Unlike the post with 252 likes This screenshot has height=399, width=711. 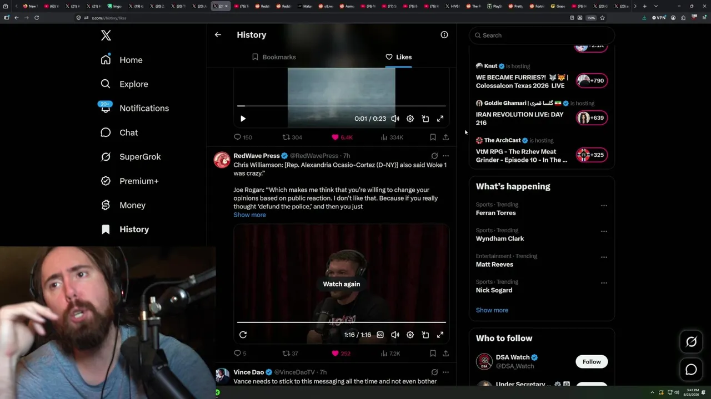coord(341,354)
